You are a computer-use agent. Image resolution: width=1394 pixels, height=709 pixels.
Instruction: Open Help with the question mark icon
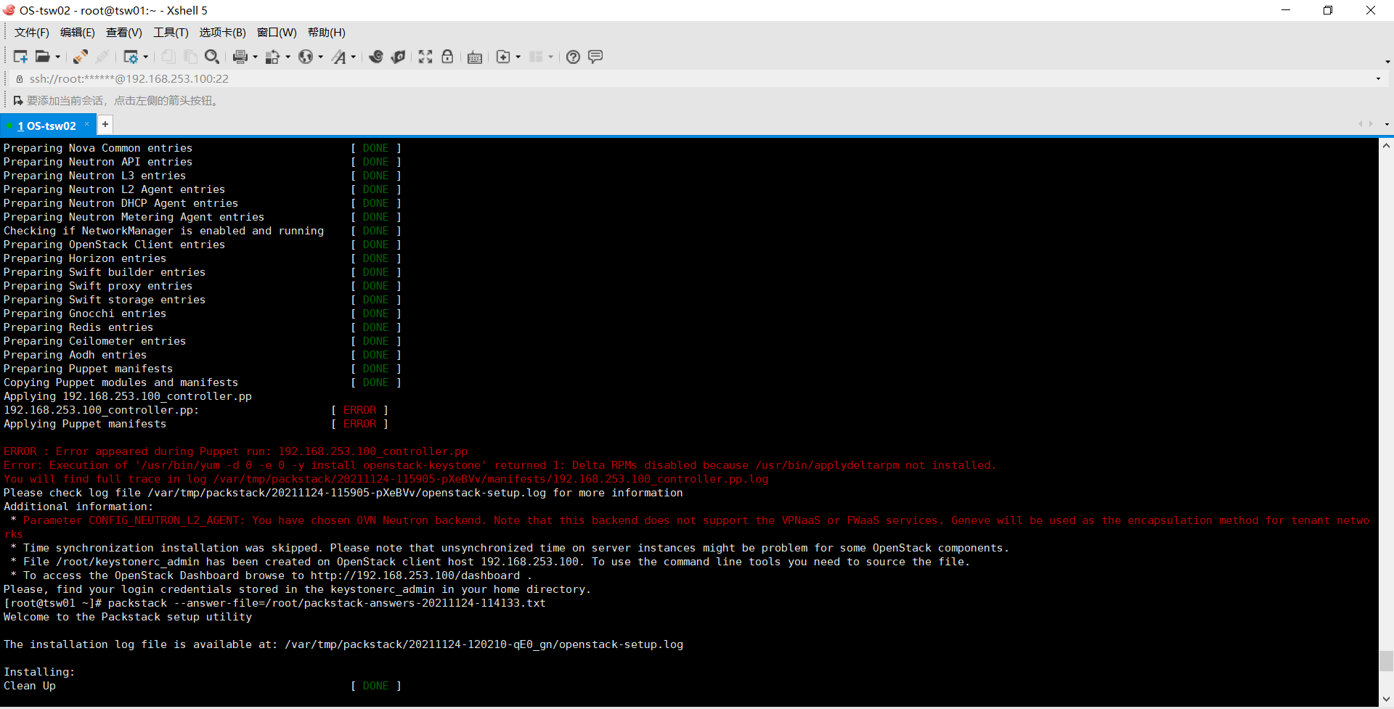pyautogui.click(x=573, y=57)
